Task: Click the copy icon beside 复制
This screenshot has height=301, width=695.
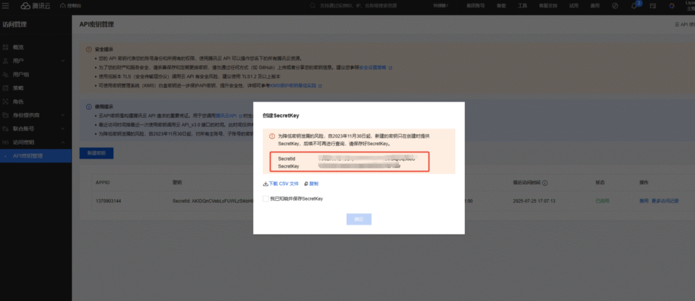Action: 307,183
